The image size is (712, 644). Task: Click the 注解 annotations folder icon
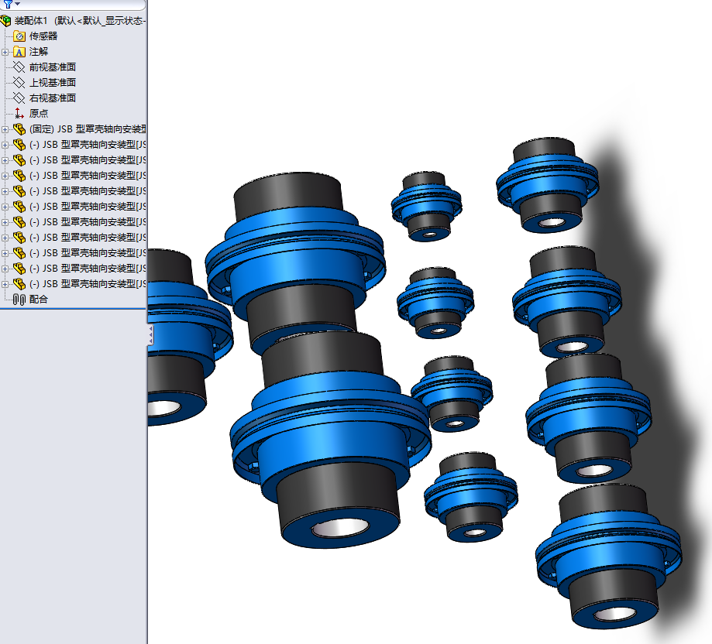19,52
